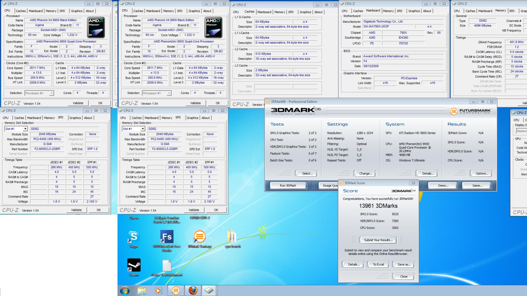The image size is (527, 296).
Task: Click Windows Media Player taskbar icon
Action: (x=158, y=290)
